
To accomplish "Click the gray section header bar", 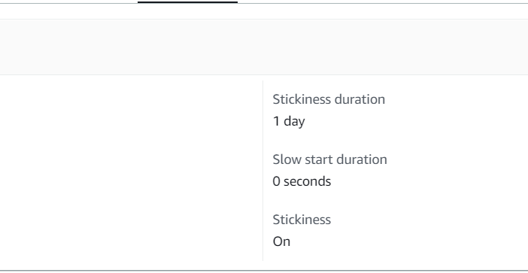I will point(264,47).
